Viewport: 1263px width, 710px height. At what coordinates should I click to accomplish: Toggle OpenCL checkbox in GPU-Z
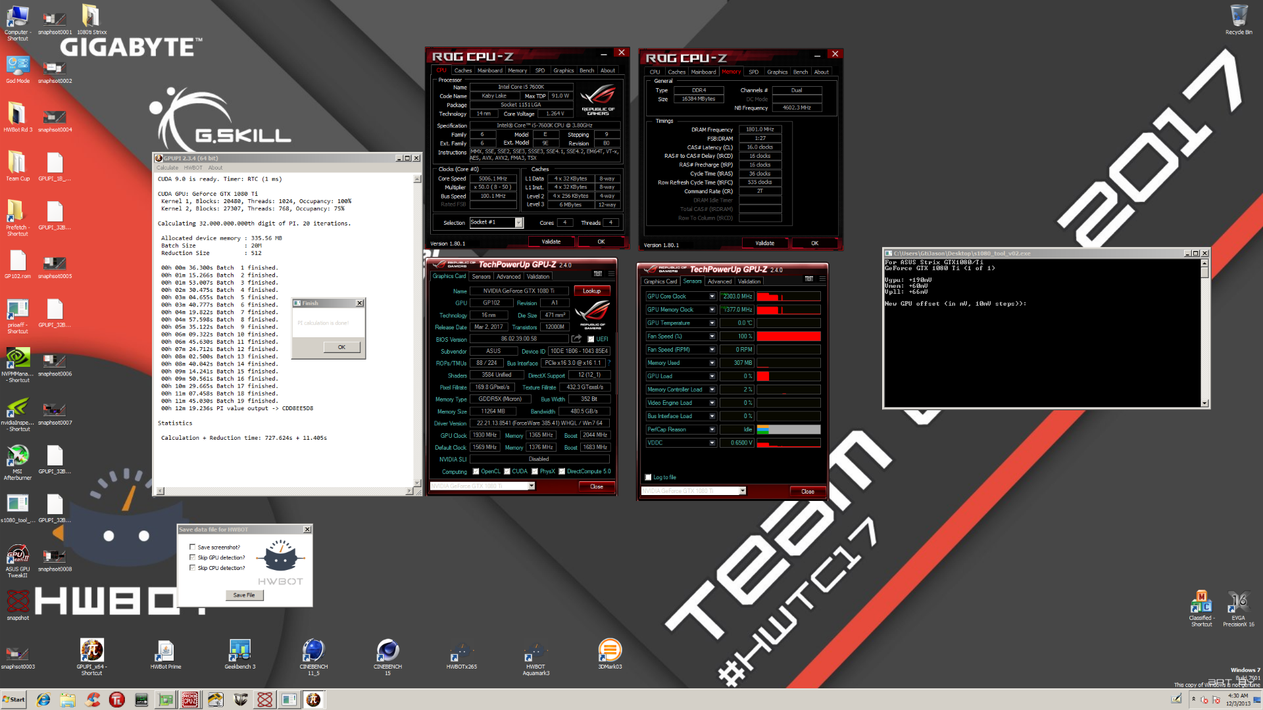point(476,471)
